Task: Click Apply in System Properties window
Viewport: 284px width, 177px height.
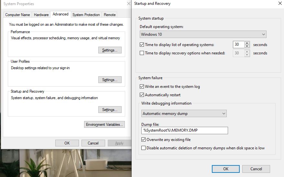Action: (x=119, y=143)
